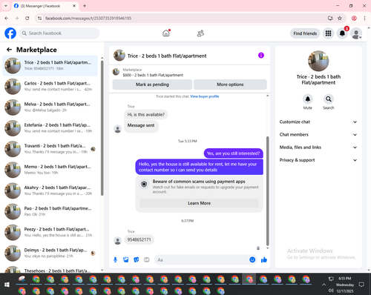Click the "Hi, is this available?" message
This screenshot has width=371, height=295.
point(146,115)
